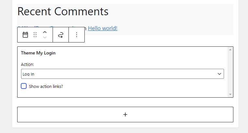248x133 pixels.
Task: Click the block drag handle dots icon
Action: (x=35, y=35)
